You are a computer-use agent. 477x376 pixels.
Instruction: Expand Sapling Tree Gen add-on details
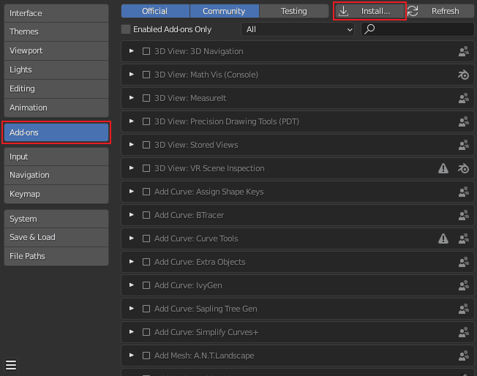tap(132, 309)
